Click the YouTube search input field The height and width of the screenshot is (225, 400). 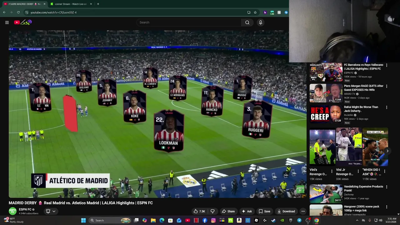188,22
